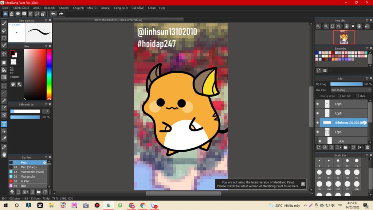Select the transparent color swatch
The image size is (373, 210).
tap(13, 62)
